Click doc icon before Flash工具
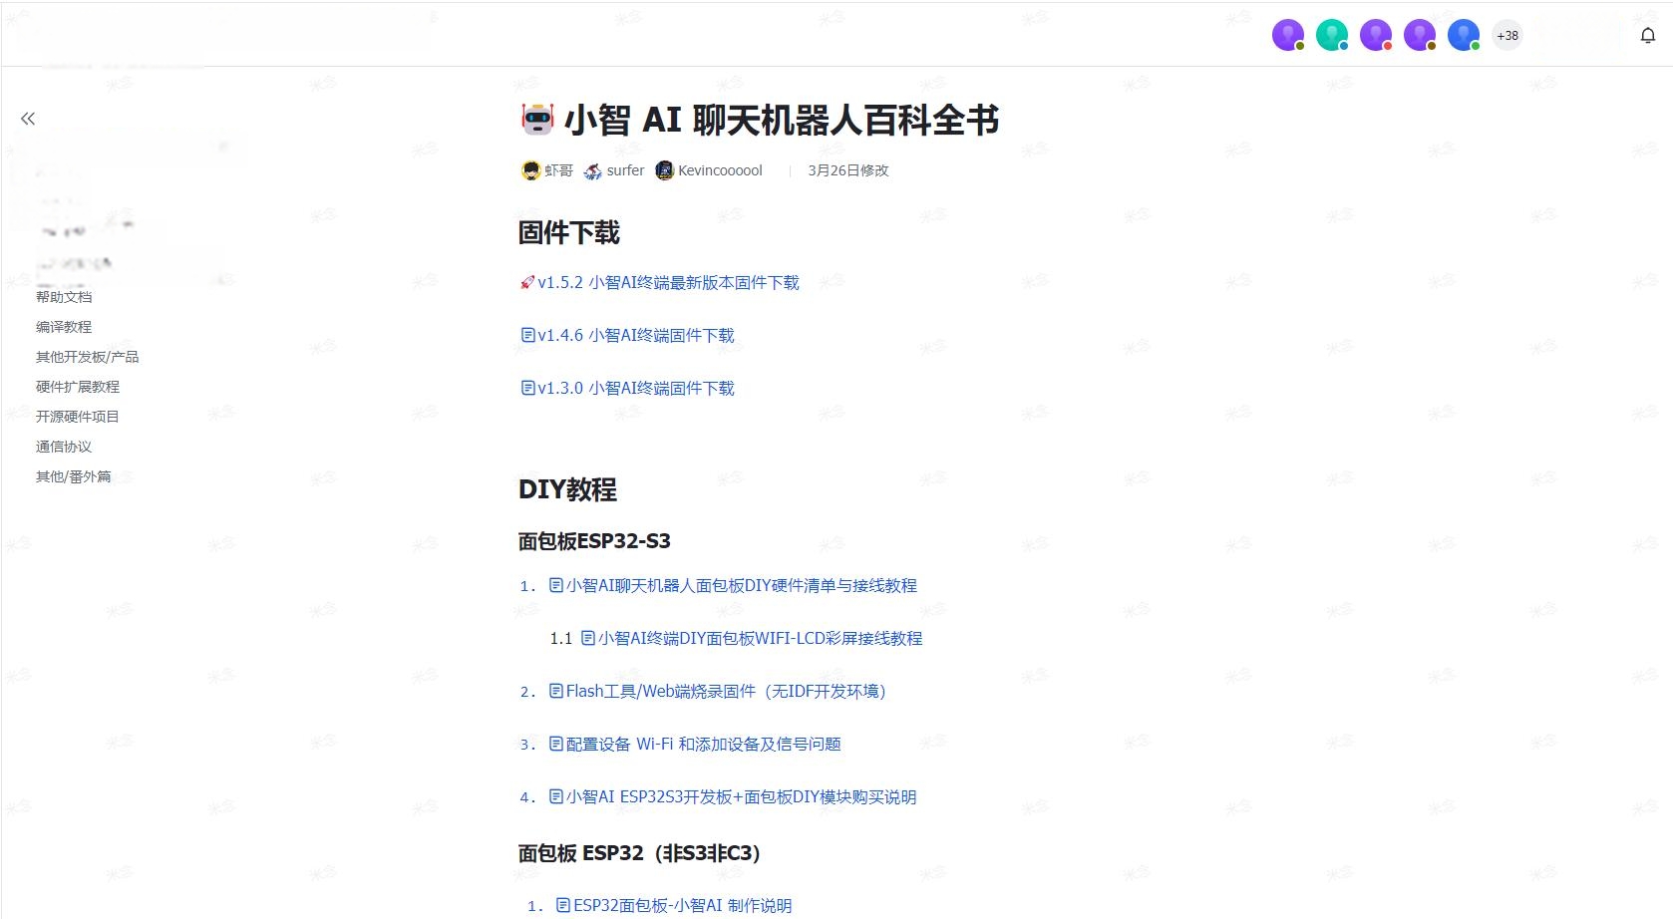The height and width of the screenshot is (919, 1673). 556,691
